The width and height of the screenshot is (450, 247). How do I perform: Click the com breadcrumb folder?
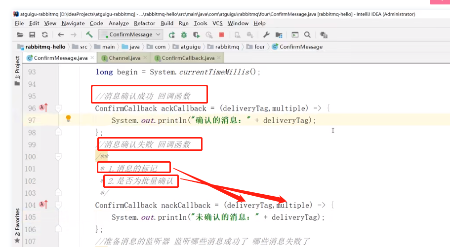coord(157,47)
